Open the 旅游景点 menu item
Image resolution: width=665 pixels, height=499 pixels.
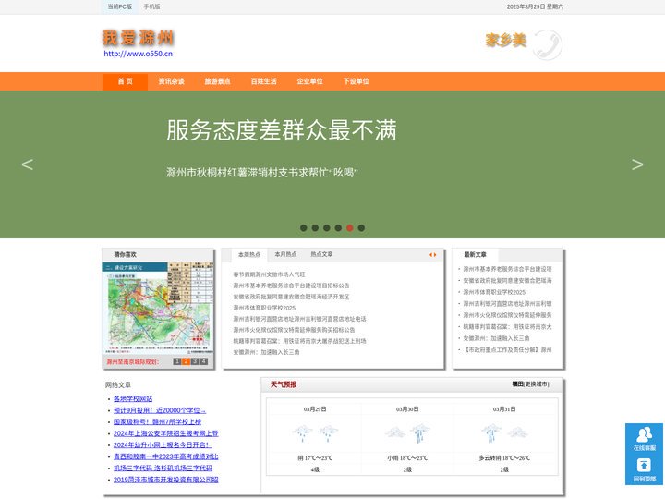(218, 81)
